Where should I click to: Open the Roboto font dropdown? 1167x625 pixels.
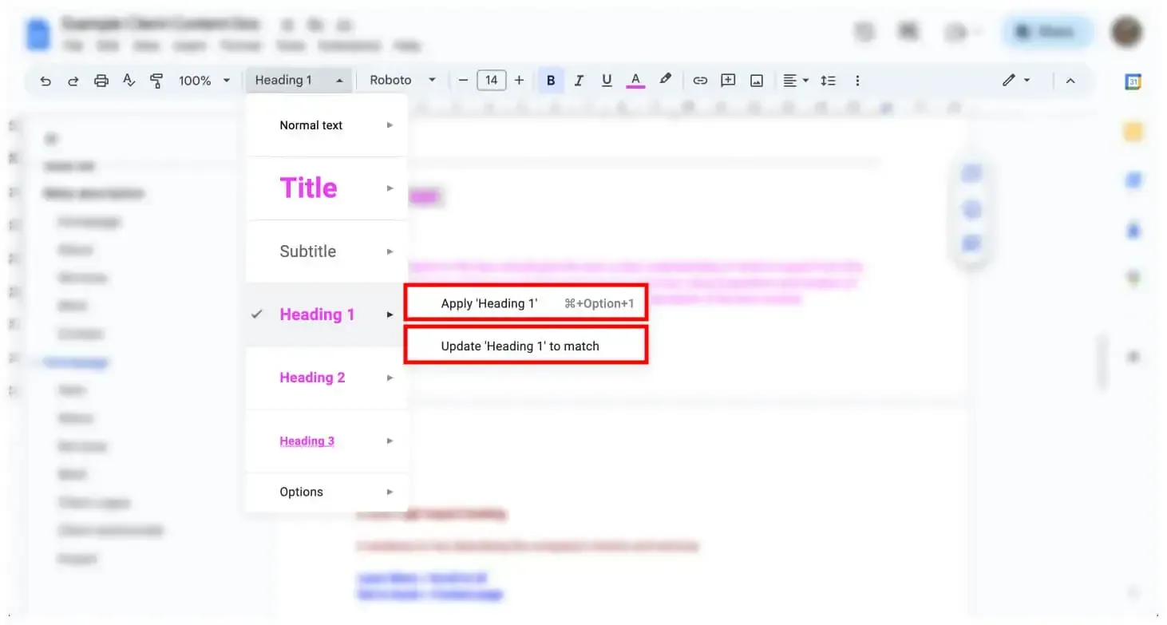pyautogui.click(x=402, y=81)
